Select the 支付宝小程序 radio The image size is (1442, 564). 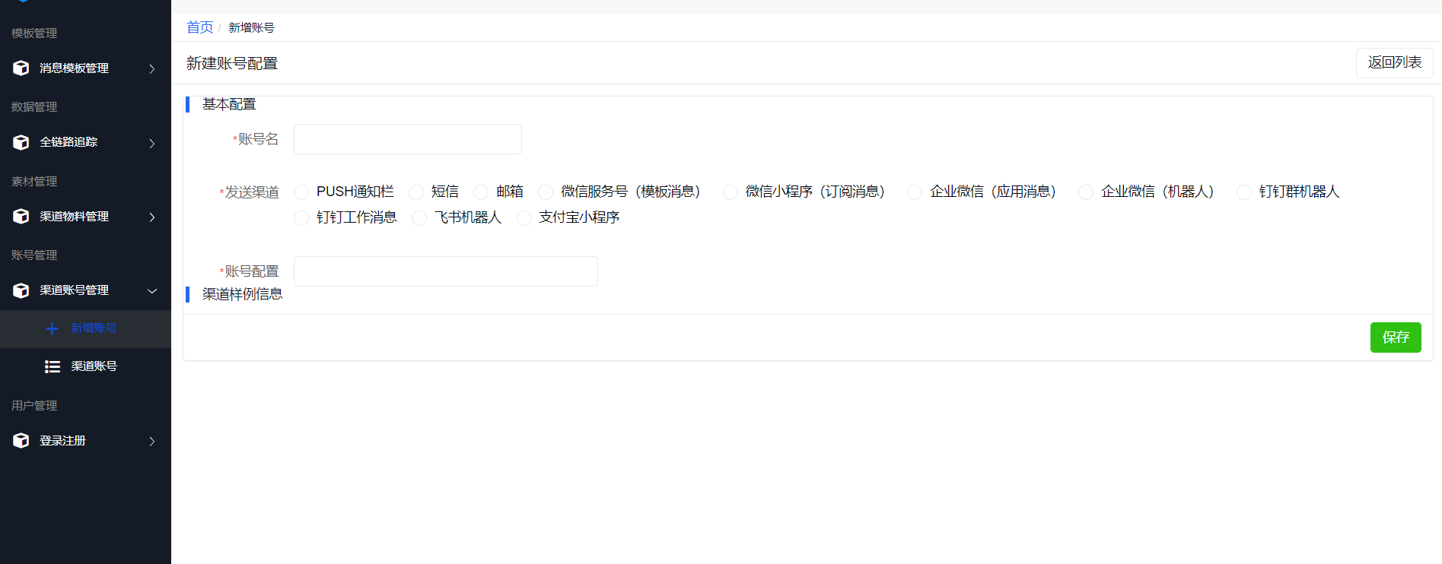[524, 218]
